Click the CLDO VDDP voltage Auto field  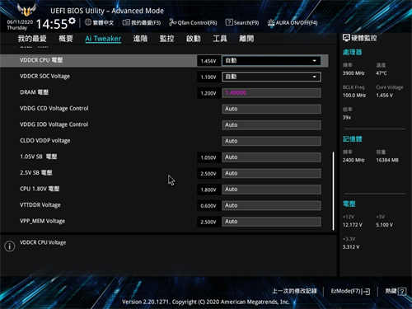(x=271, y=141)
